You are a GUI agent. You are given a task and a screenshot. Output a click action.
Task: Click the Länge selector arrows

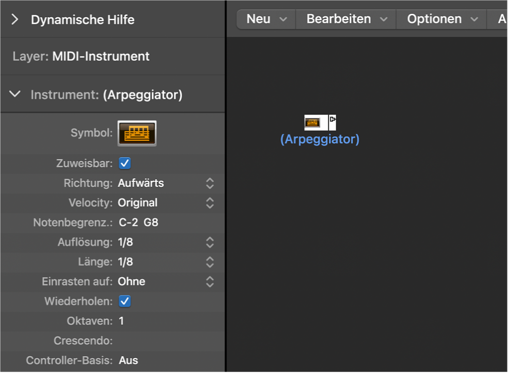[x=209, y=262]
